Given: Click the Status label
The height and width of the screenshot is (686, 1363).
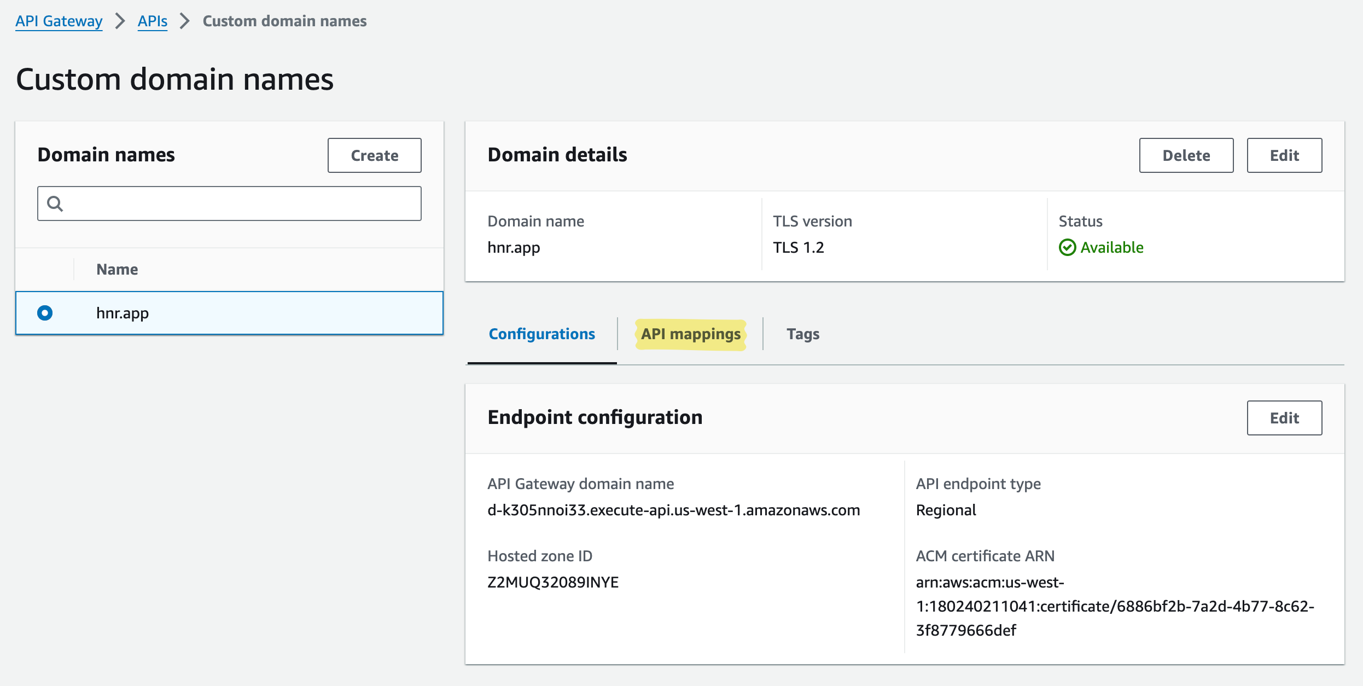Looking at the screenshot, I should coord(1081,221).
